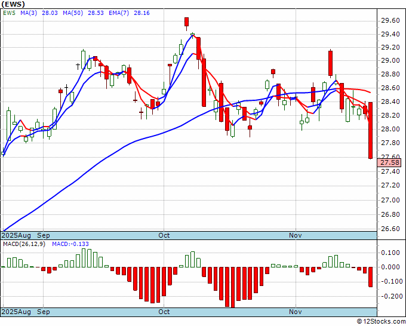This screenshot has width=406, height=326.
Task: Click the EMA(7) value 28.16
Action: tap(142, 13)
